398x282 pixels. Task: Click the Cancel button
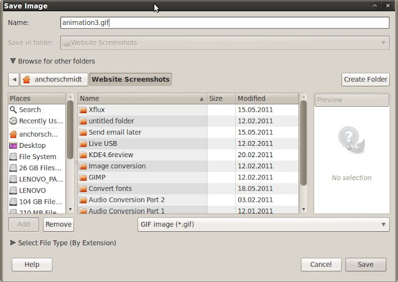pos(321,265)
